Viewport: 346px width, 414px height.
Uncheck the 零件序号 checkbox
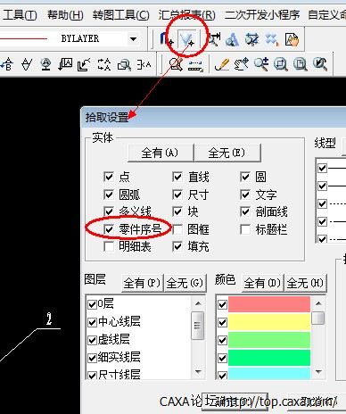tap(109, 229)
